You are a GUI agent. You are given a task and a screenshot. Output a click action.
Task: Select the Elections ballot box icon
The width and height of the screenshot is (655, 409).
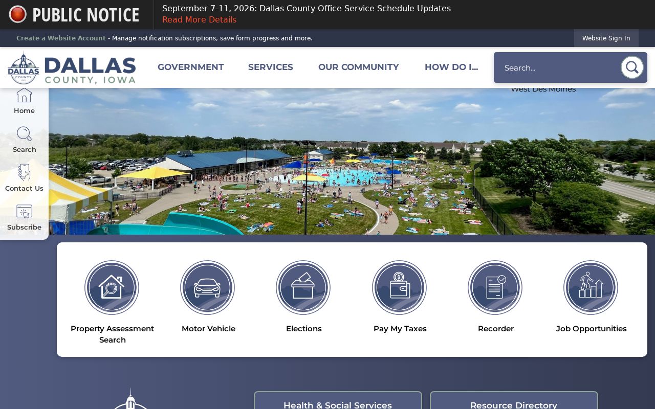coord(303,287)
